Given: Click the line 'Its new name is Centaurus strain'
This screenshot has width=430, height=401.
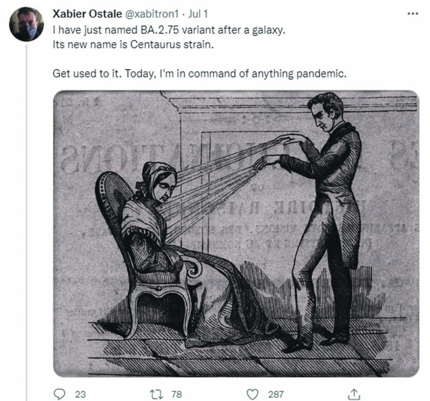Looking at the screenshot, I should [x=133, y=44].
